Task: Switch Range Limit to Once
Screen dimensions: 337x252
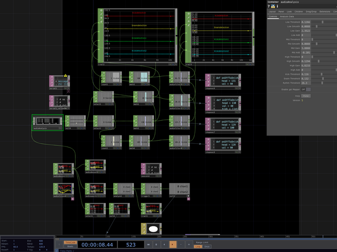Action: pos(207,246)
